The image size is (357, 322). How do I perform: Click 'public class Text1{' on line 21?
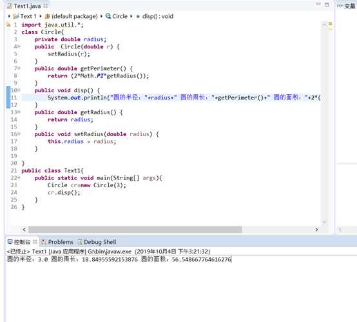(52, 170)
